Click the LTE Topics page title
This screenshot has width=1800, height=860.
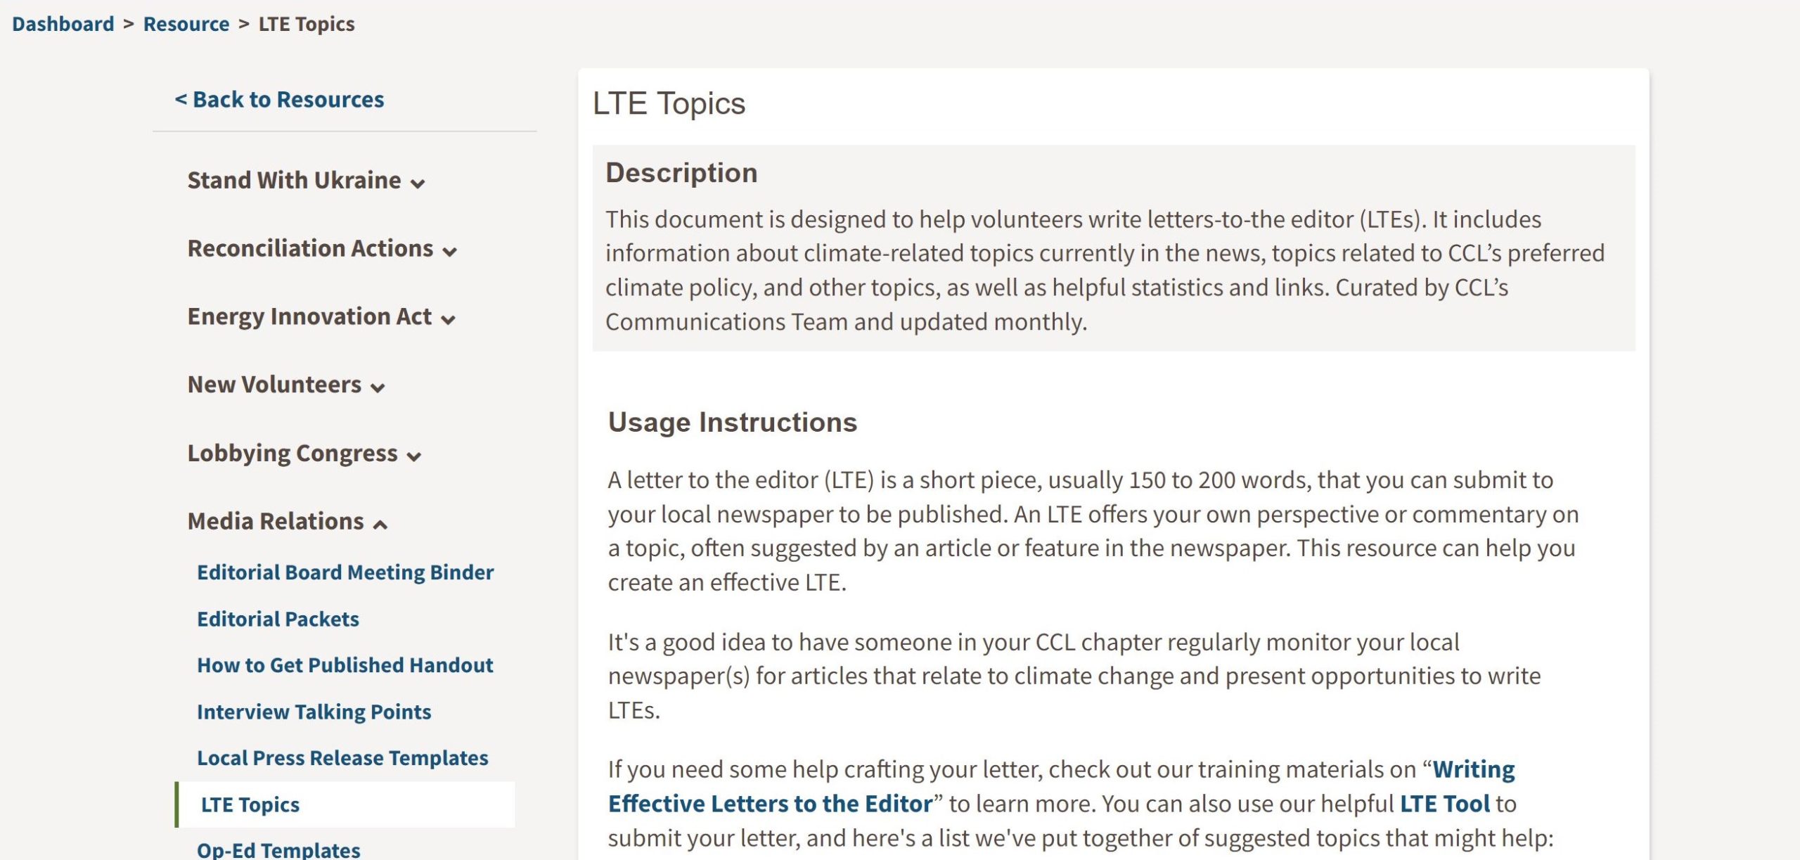click(x=669, y=103)
